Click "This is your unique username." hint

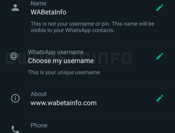65,72
